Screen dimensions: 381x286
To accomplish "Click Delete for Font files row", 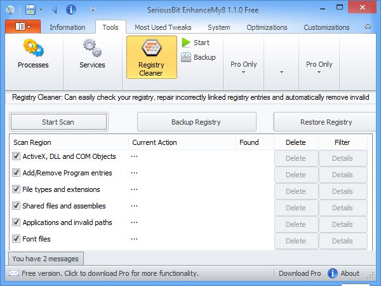I will pos(296,241).
